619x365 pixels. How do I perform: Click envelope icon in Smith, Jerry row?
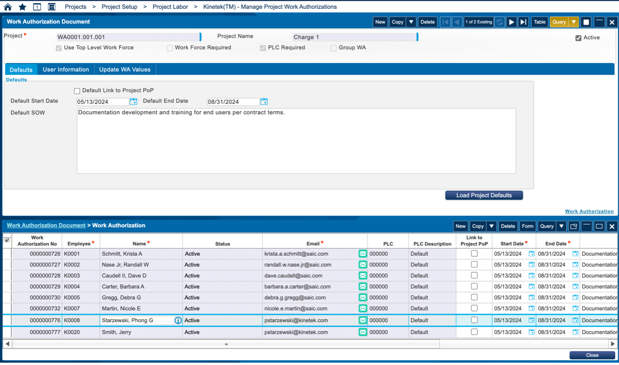click(x=362, y=332)
